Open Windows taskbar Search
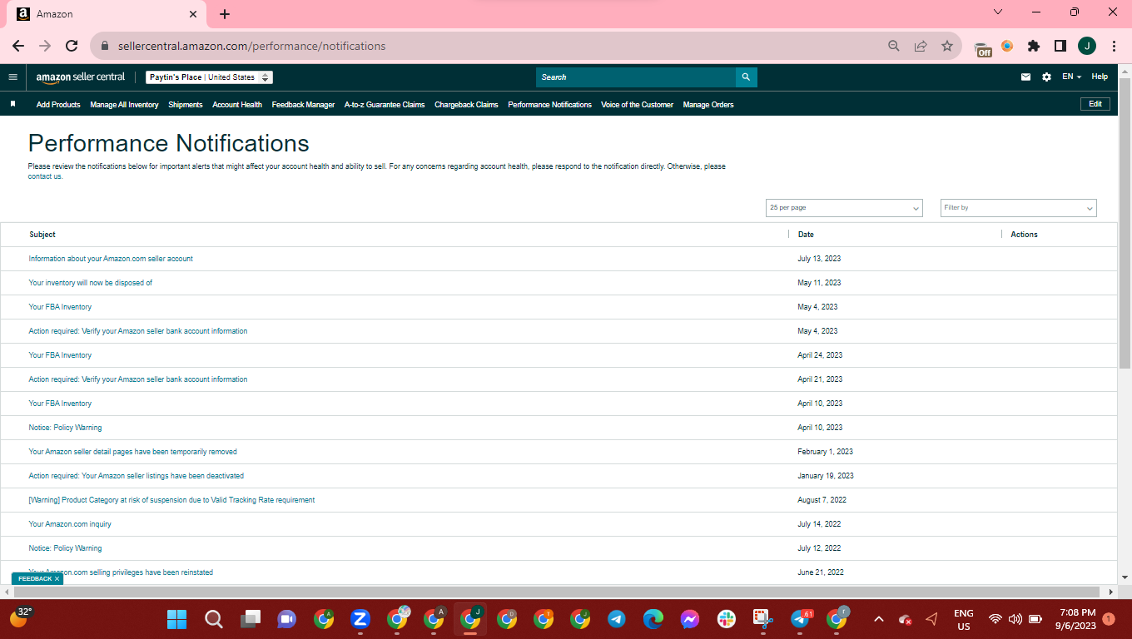The image size is (1132, 639). tap(214, 619)
